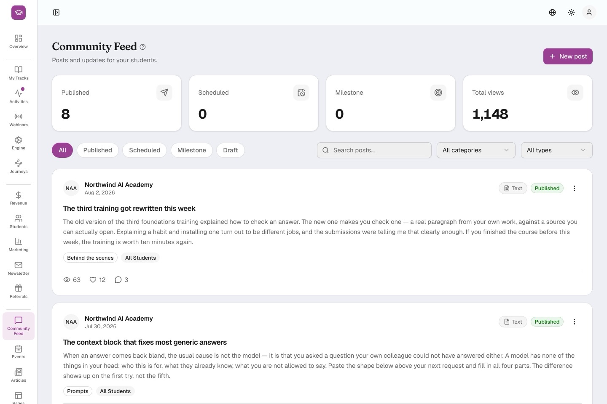Image resolution: width=607 pixels, height=404 pixels.
Task: Open options menu for third training post
Action: coord(574,189)
